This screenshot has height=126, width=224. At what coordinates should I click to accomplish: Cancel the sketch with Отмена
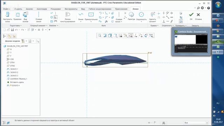[198, 16]
